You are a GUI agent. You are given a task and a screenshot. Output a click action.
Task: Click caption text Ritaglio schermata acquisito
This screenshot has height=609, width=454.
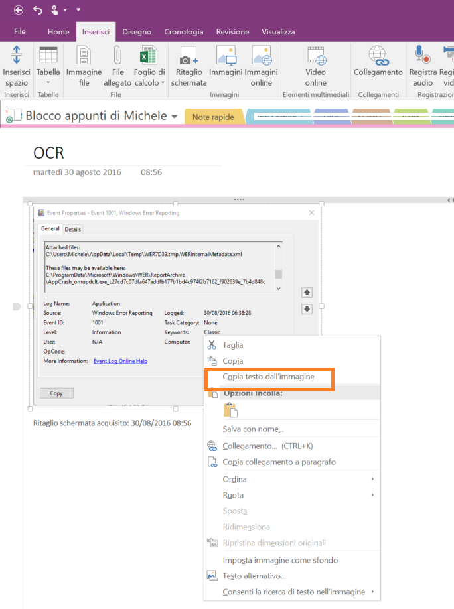[x=112, y=423]
